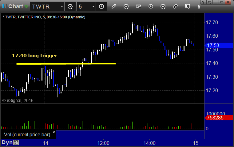
Task: Open the circled A alerts icon
Action: [163, 6]
